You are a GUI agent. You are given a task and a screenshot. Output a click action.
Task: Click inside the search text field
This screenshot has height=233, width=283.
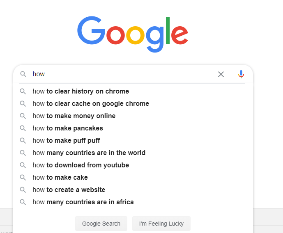click(x=123, y=74)
